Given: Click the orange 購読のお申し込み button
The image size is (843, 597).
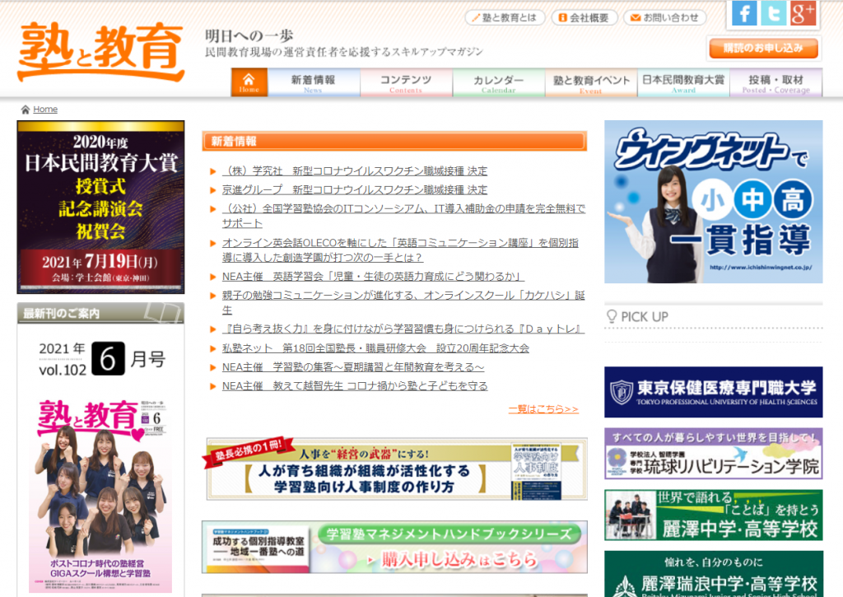Looking at the screenshot, I should click(x=763, y=49).
